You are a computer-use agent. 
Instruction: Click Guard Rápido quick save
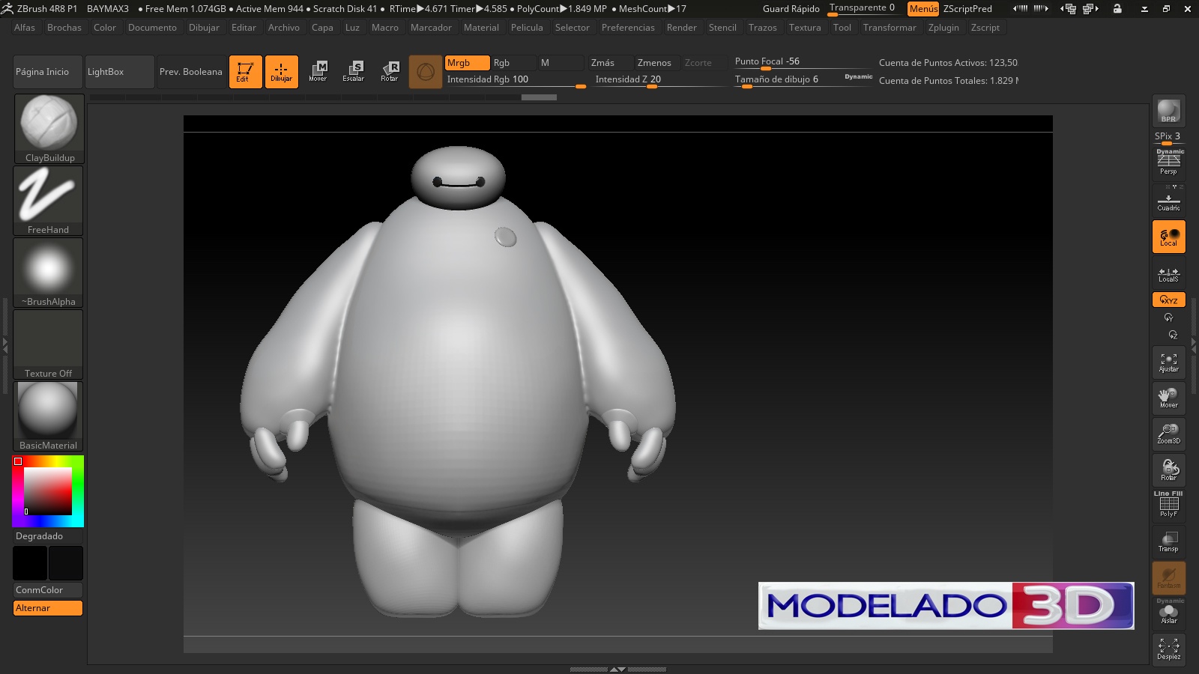[x=791, y=9]
